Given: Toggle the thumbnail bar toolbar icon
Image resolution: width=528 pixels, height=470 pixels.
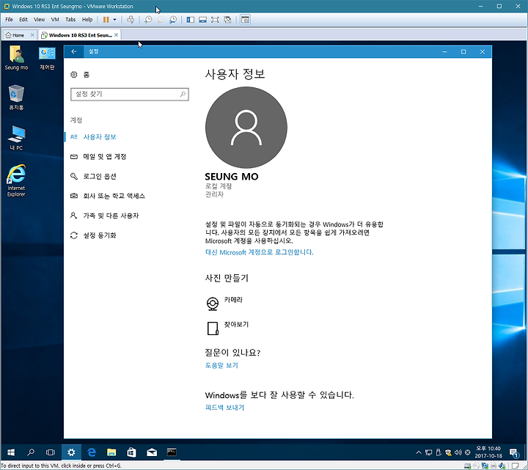Looking at the screenshot, I should [202, 20].
